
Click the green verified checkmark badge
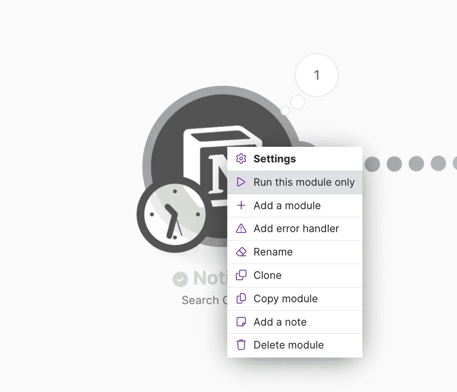pyautogui.click(x=181, y=279)
